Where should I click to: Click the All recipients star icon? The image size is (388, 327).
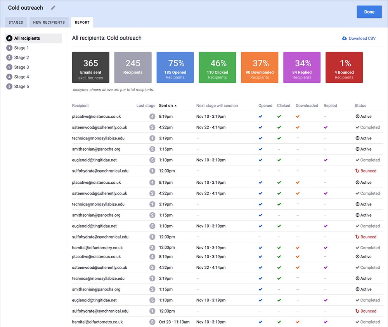(9, 38)
